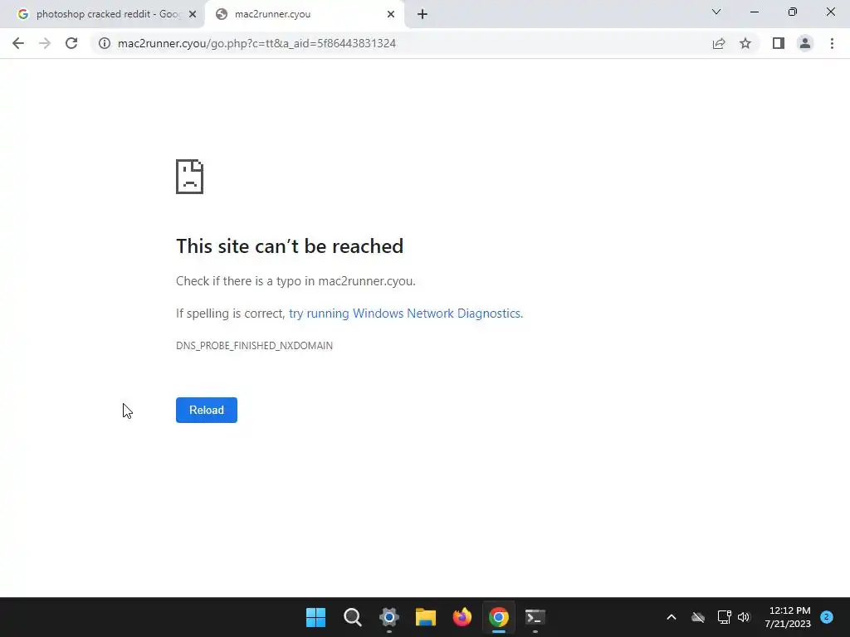
Task: Open Chrome three-dot menu
Action: [x=832, y=43]
